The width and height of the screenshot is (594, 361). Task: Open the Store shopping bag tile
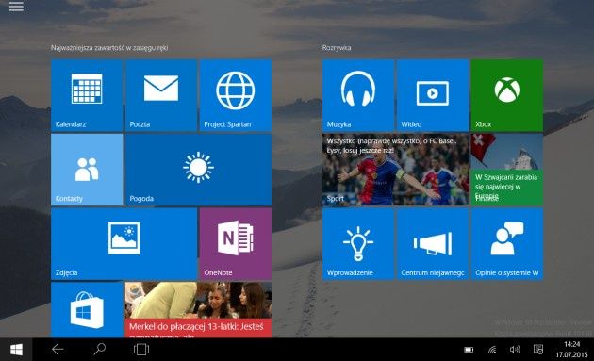click(x=87, y=309)
